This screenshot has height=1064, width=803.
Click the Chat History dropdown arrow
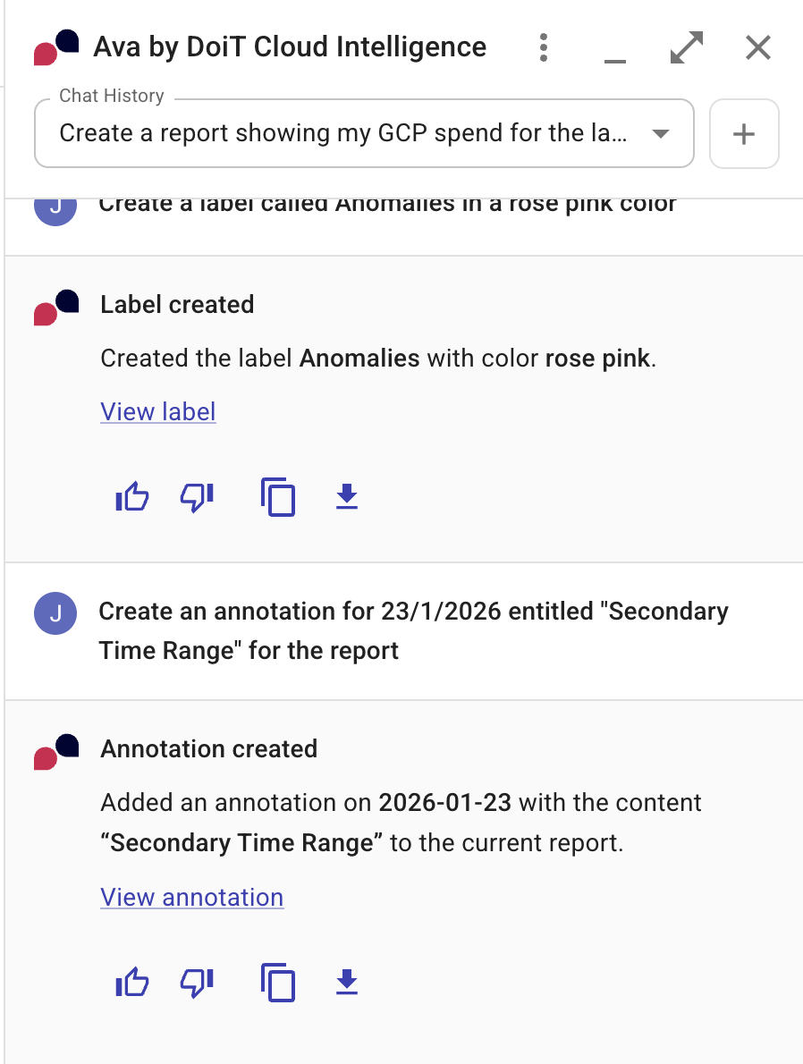pyautogui.click(x=660, y=133)
